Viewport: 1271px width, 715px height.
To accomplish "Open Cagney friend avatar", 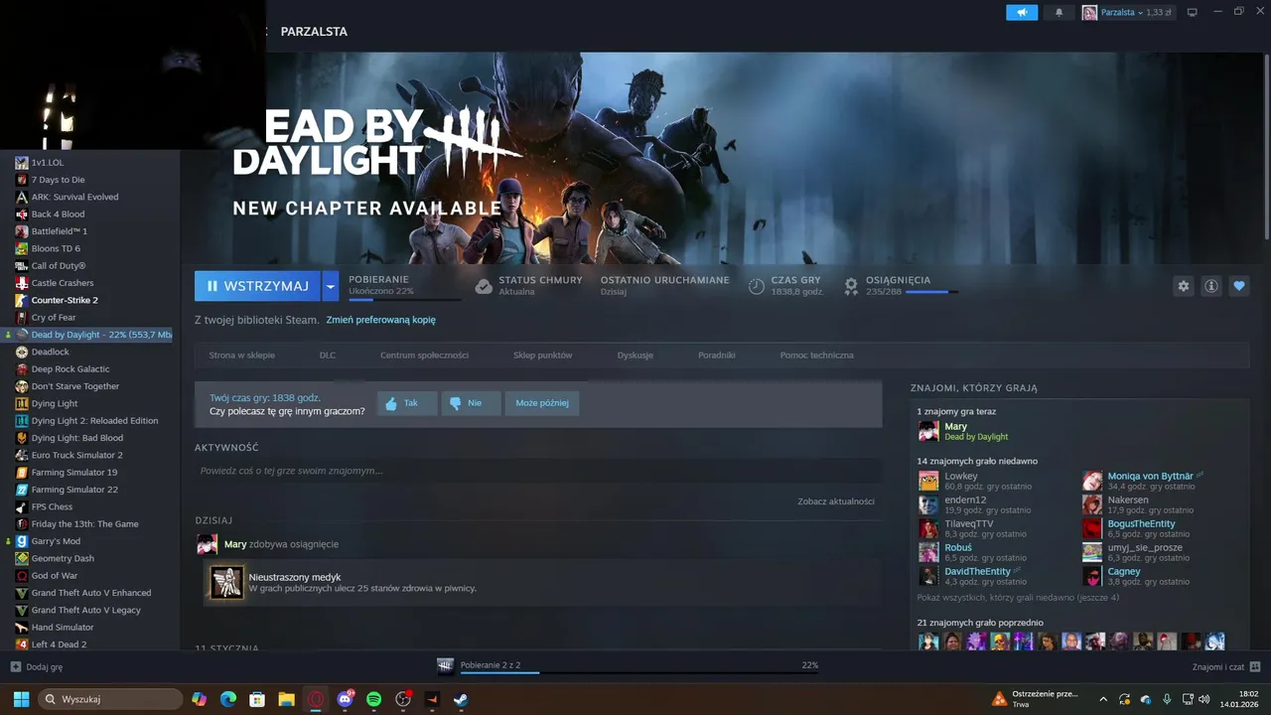I will pyautogui.click(x=1092, y=576).
